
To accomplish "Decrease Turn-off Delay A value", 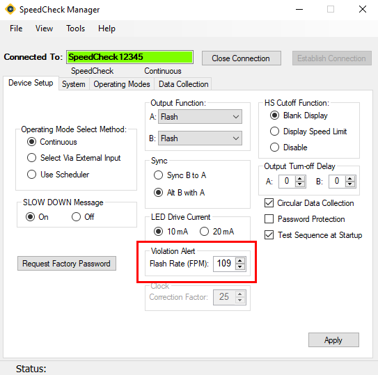I will click(x=300, y=184).
